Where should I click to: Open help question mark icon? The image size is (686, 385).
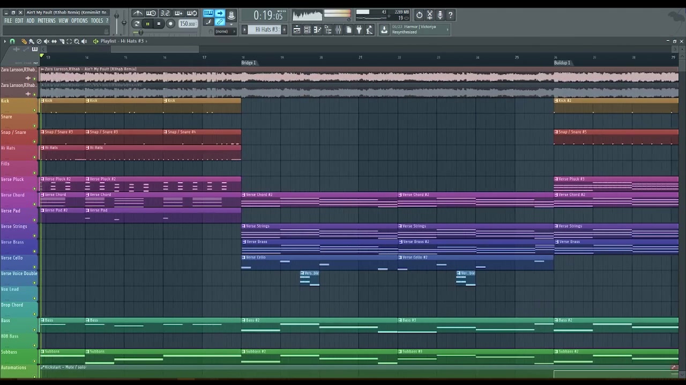[450, 15]
